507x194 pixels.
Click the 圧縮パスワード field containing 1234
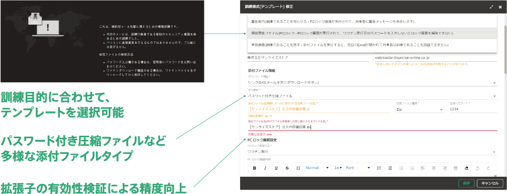(x=473, y=109)
